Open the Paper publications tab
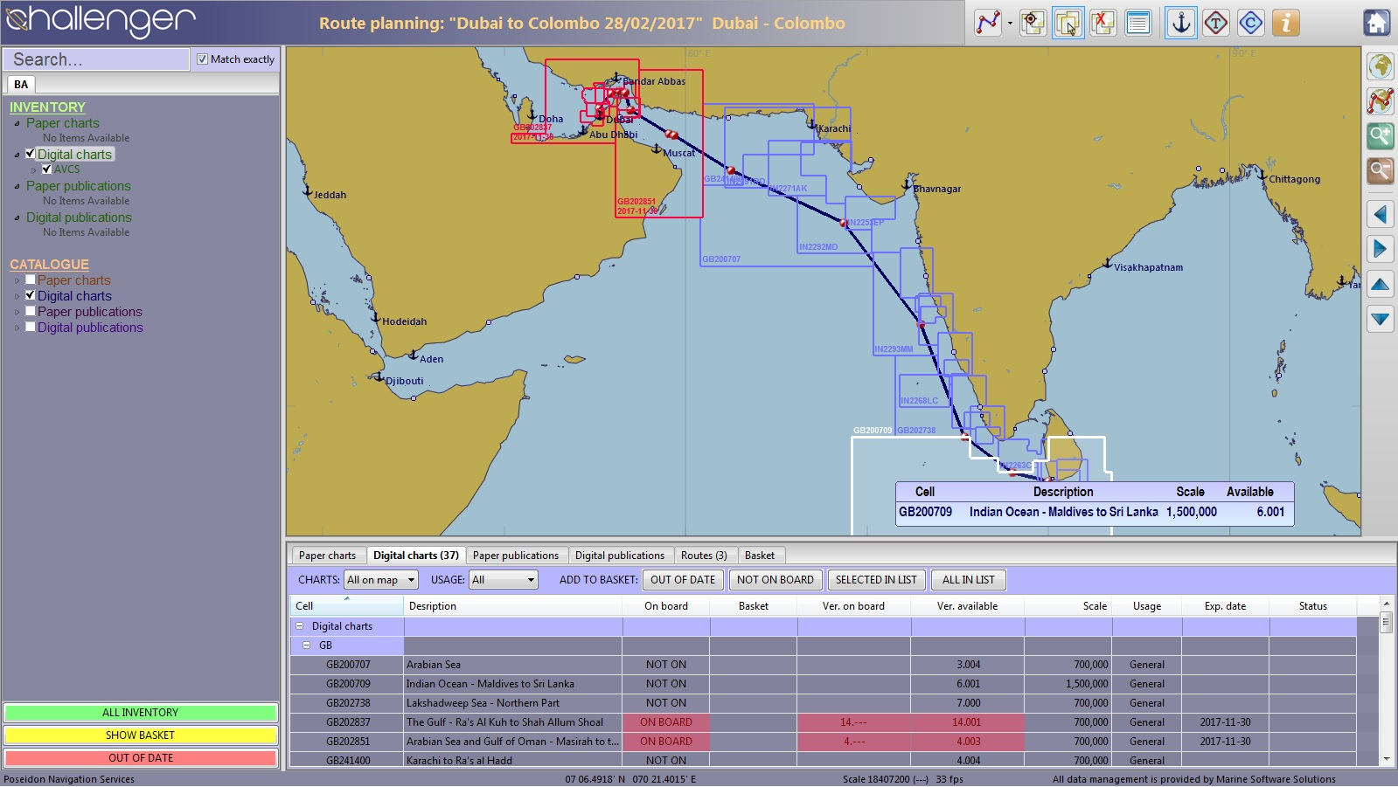Viewport: 1398px width, 787px height. coord(516,556)
